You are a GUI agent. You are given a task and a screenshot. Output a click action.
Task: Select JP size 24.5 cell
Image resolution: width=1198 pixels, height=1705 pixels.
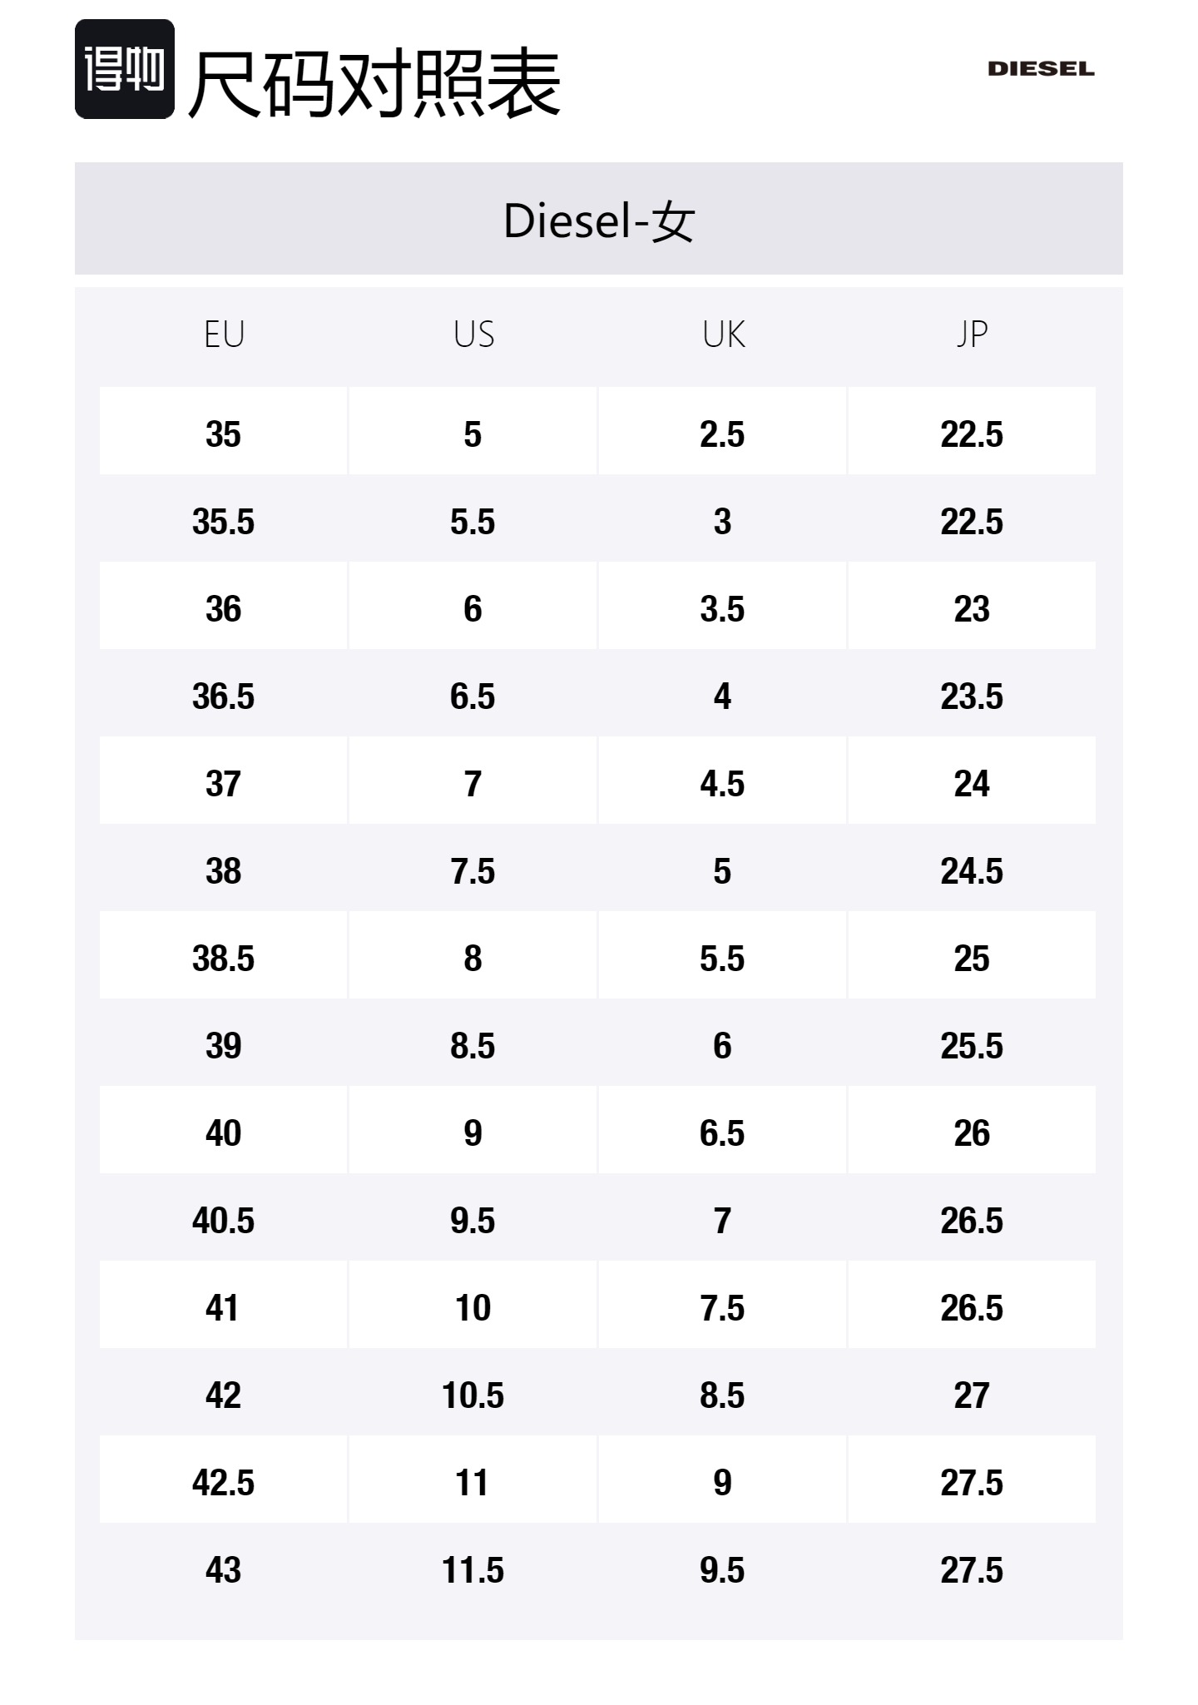[972, 871]
